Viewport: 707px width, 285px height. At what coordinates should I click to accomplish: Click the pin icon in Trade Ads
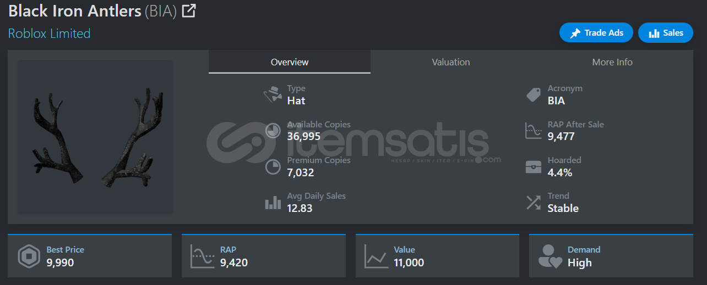pos(575,33)
